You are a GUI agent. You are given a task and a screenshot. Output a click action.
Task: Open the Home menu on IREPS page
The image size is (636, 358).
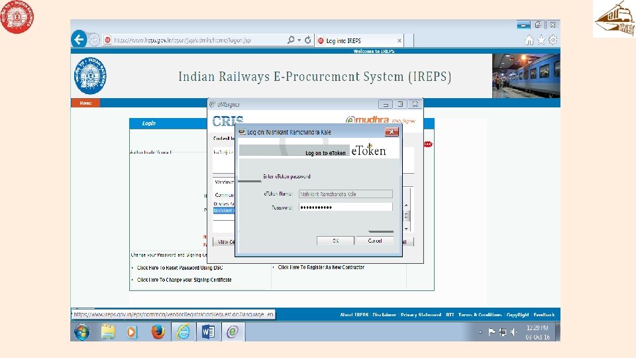coord(85,103)
